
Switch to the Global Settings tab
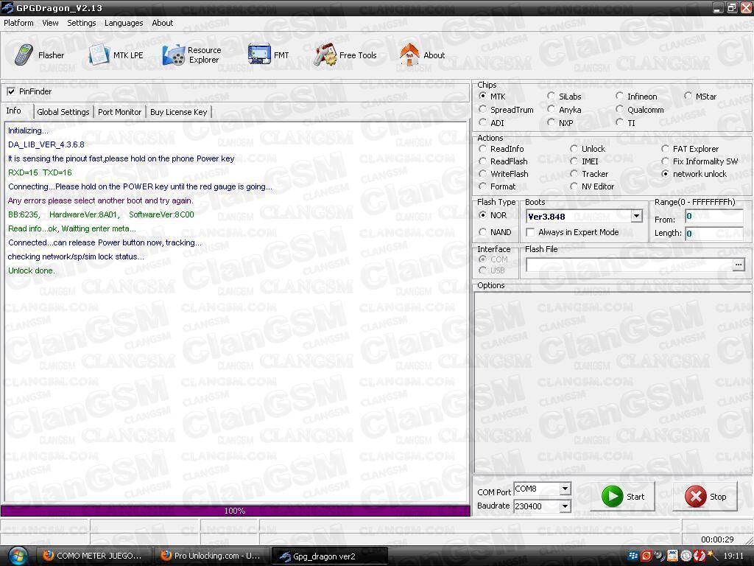[x=63, y=112]
